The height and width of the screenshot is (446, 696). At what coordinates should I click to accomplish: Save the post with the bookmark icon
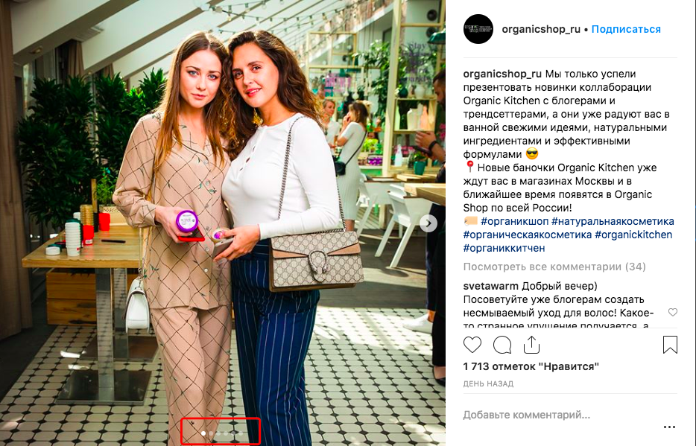[670, 345]
